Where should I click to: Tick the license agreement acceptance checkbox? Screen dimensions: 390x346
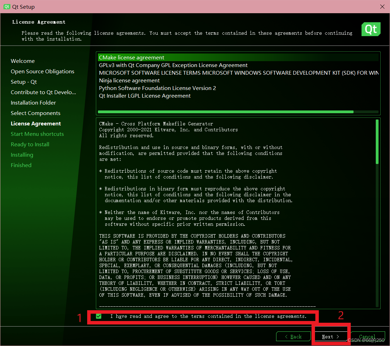[x=99, y=316]
